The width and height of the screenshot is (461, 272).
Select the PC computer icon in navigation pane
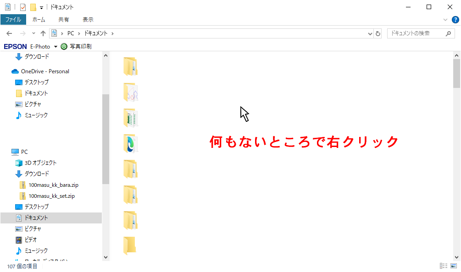(x=15, y=152)
